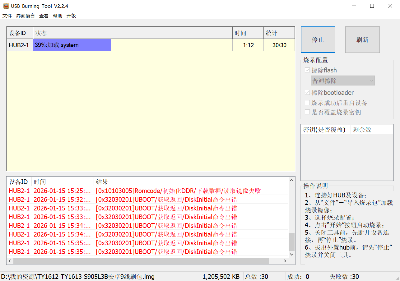Click log horizontal scroll right arrow
Viewport: 400px width, 281px height.
pos(286,261)
